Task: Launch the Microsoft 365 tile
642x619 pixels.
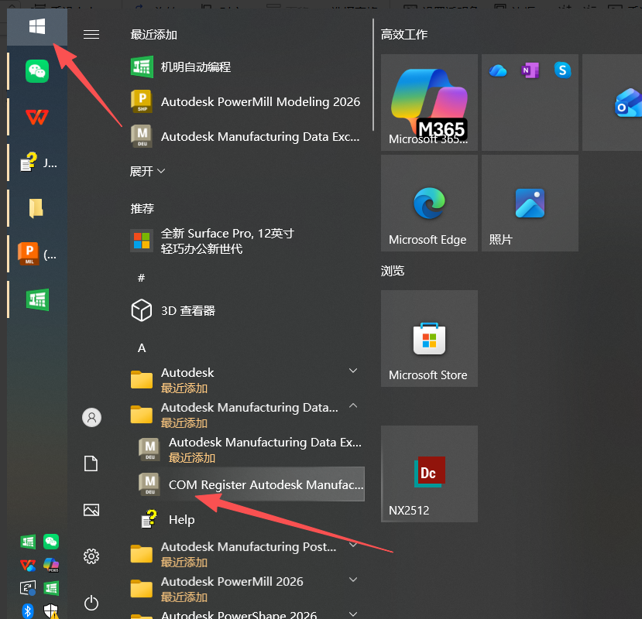Action: click(x=429, y=102)
